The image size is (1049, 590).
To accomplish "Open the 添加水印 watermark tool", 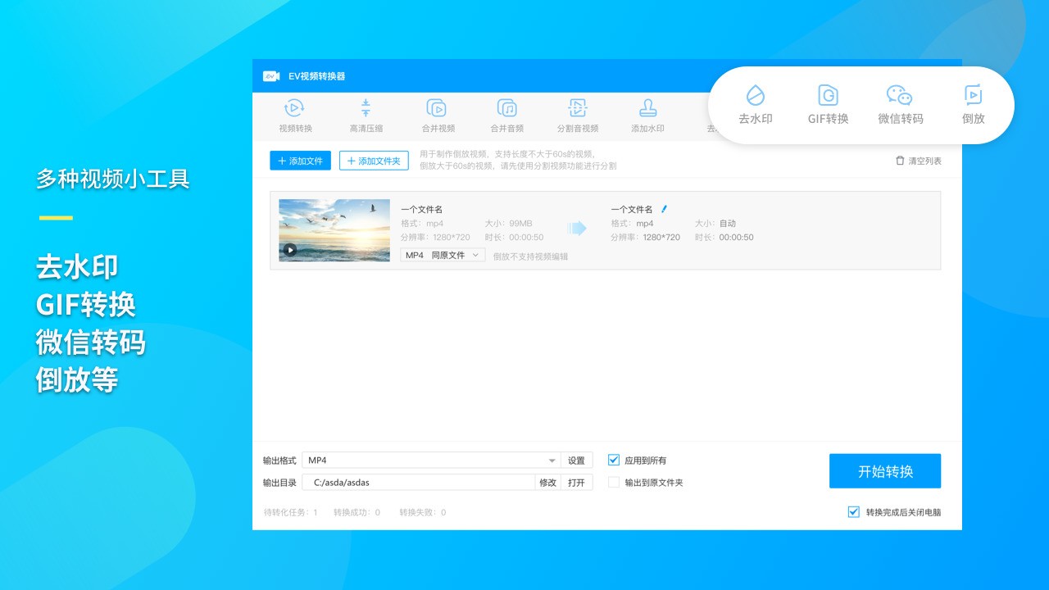I will 647,115.
